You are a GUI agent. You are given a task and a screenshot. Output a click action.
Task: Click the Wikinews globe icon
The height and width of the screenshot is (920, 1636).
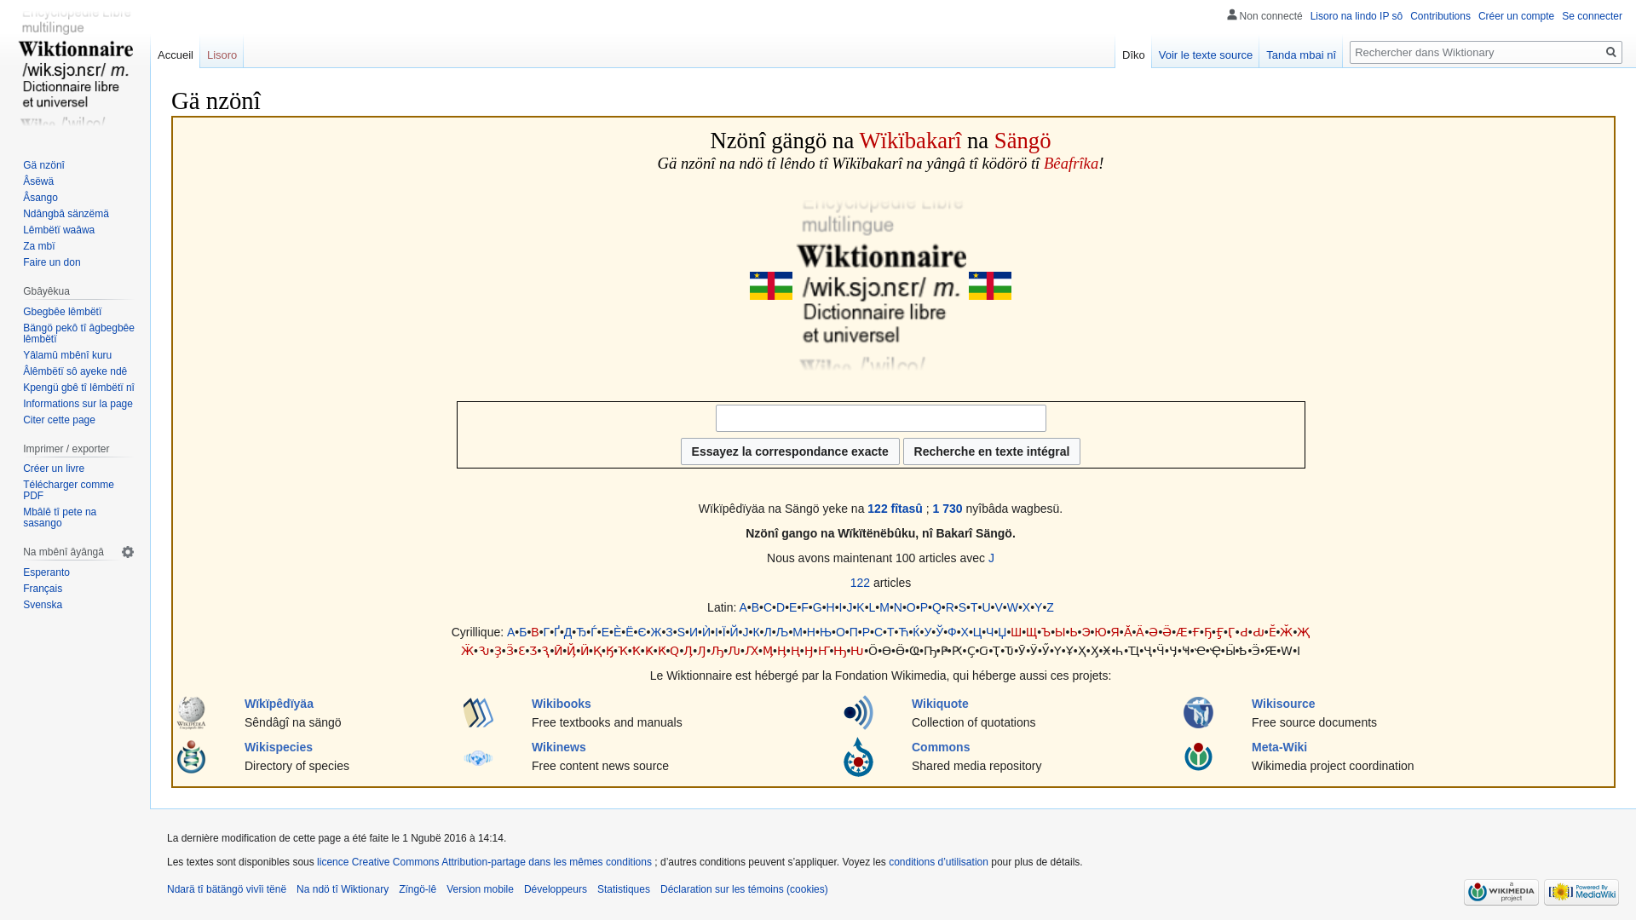tap(478, 757)
